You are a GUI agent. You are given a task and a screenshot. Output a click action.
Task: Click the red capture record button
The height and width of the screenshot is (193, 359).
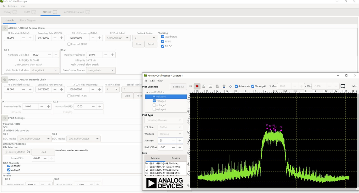(197, 86)
